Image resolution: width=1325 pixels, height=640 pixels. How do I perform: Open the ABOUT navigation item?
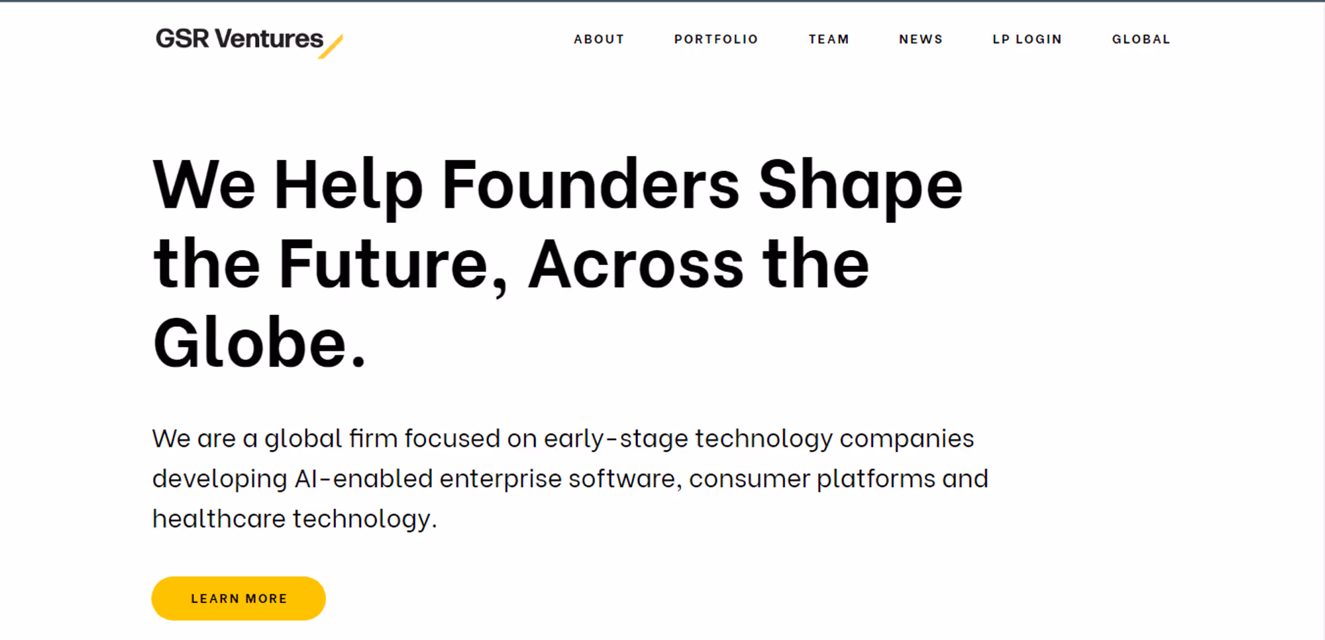(x=599, y=39)
